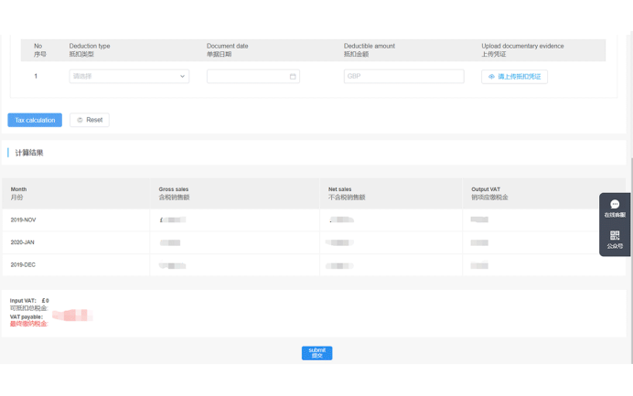Expand the Deduction type dropdown arrow

(x=182, y=77)
